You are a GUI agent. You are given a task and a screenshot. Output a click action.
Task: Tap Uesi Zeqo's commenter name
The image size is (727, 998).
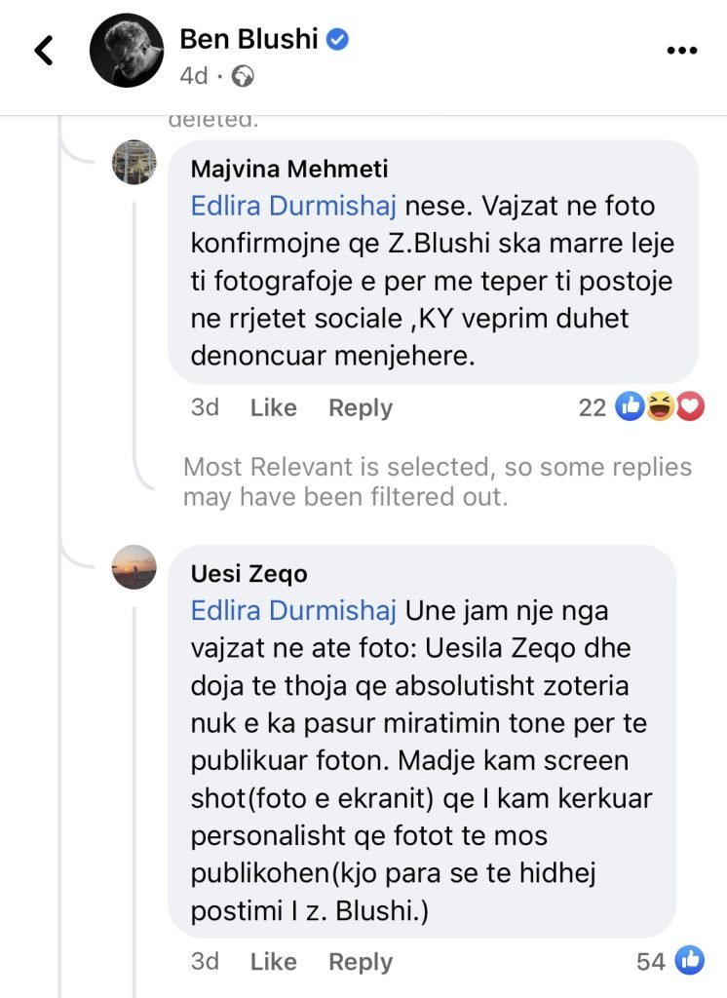tap(249, 574)
